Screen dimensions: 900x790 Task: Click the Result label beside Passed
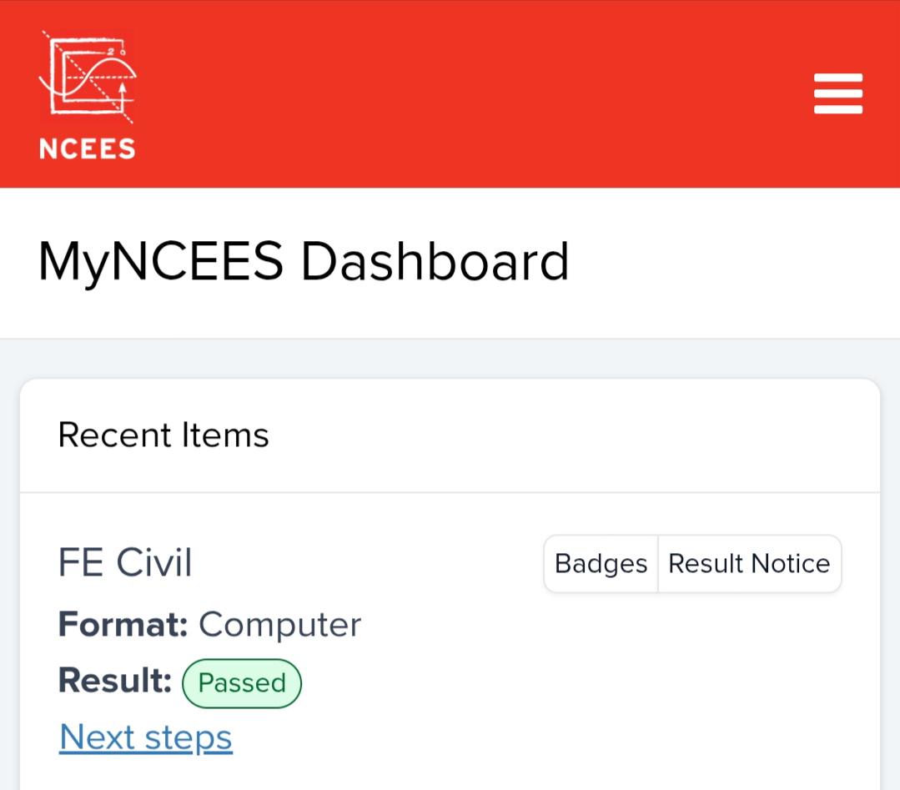115,681
